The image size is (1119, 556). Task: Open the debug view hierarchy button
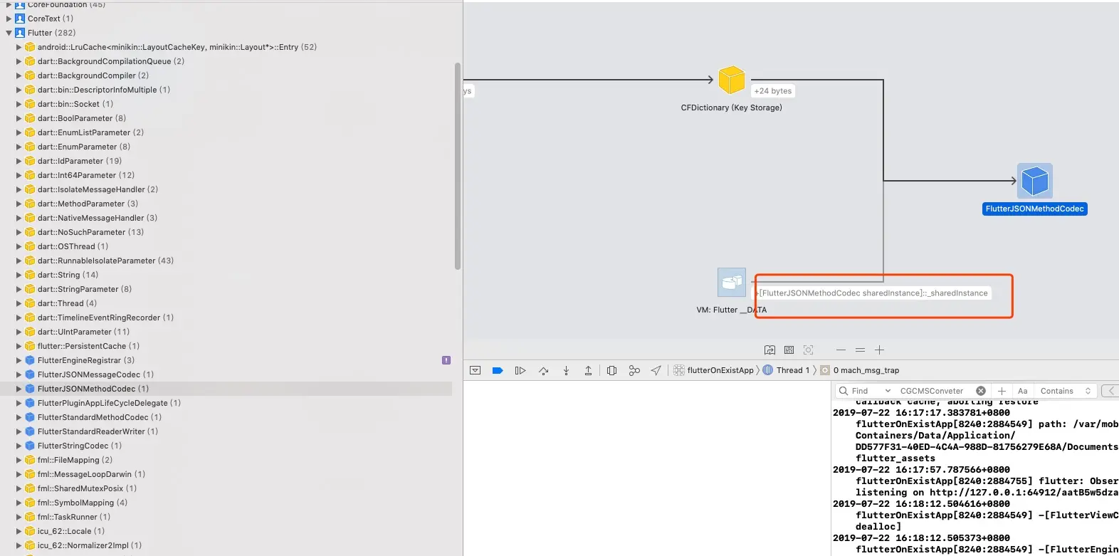coord(611,370)
